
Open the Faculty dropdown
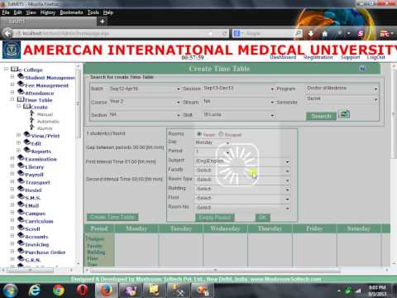tap(242, 171)
